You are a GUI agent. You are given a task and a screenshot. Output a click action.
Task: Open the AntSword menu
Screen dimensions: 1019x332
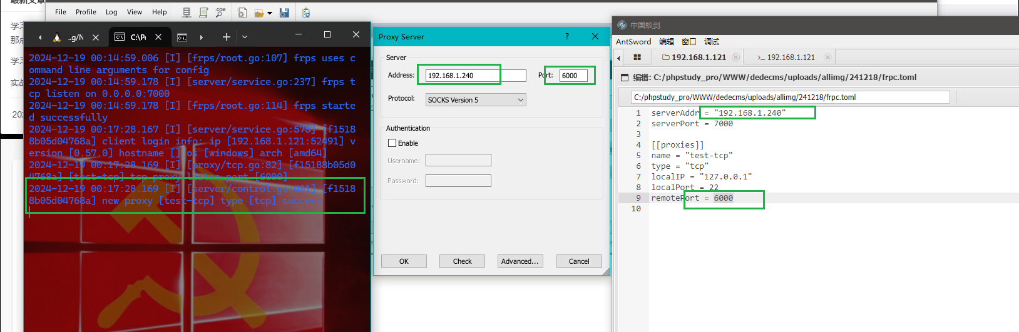pos(633,41)
